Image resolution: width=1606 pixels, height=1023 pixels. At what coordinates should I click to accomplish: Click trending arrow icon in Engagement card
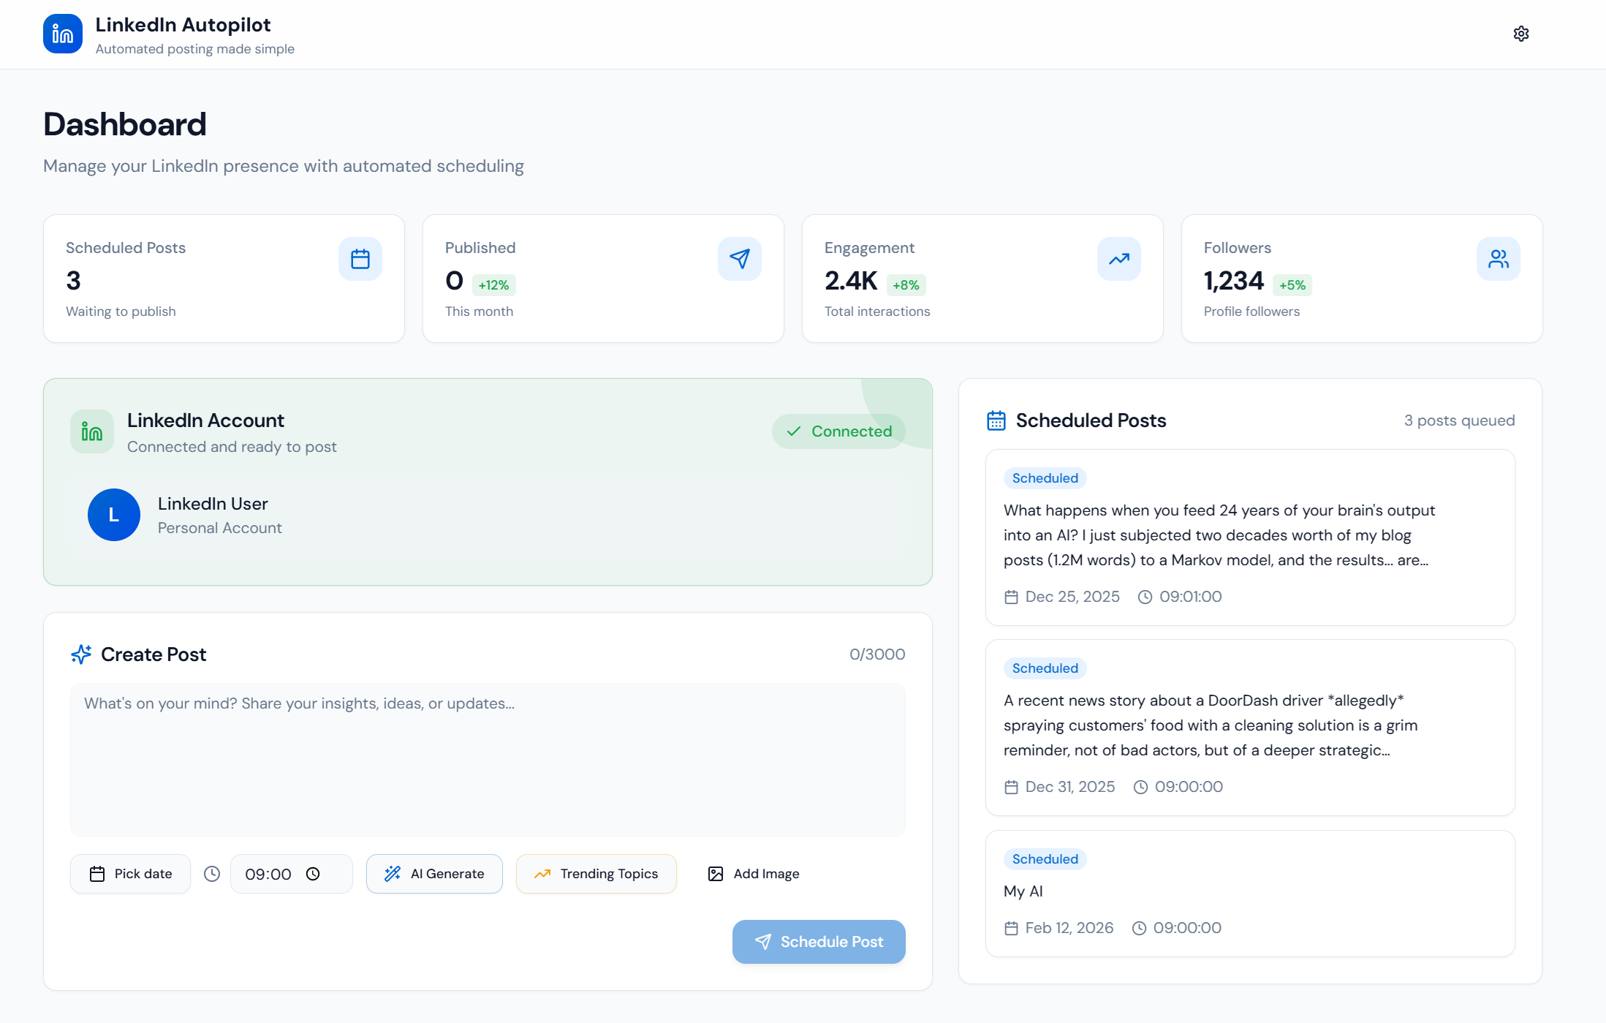pyautogui.click(x=1119, y=259)
